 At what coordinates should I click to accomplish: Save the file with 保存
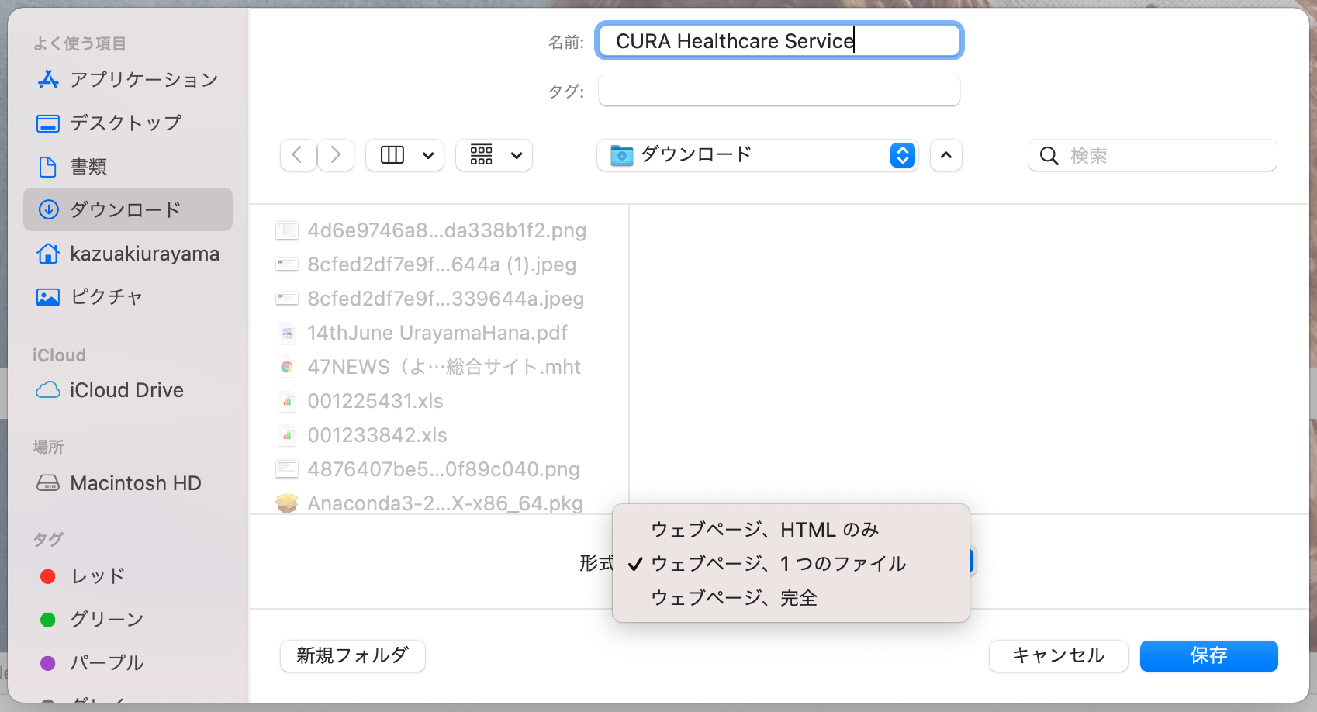click(1208, 655)
